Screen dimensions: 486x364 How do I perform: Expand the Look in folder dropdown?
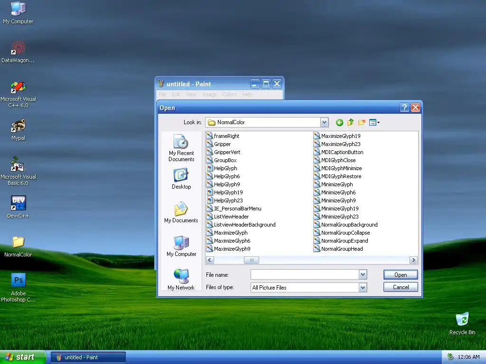pyautogui.click(x=324, y=122)
